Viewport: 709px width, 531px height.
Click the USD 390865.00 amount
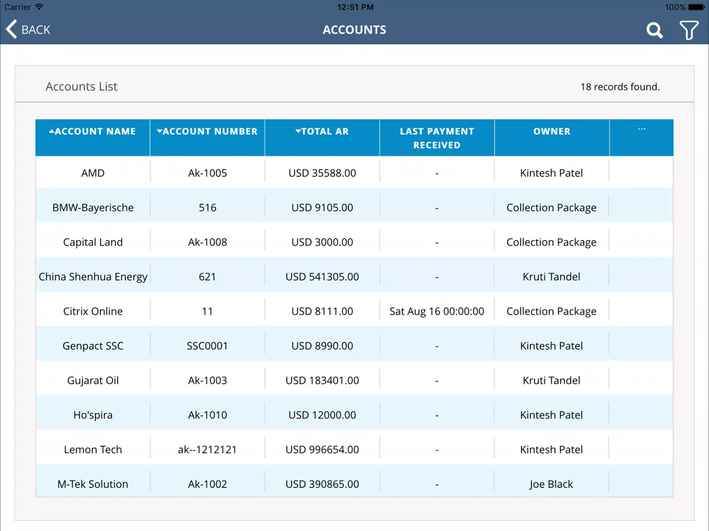click(323, 484)
